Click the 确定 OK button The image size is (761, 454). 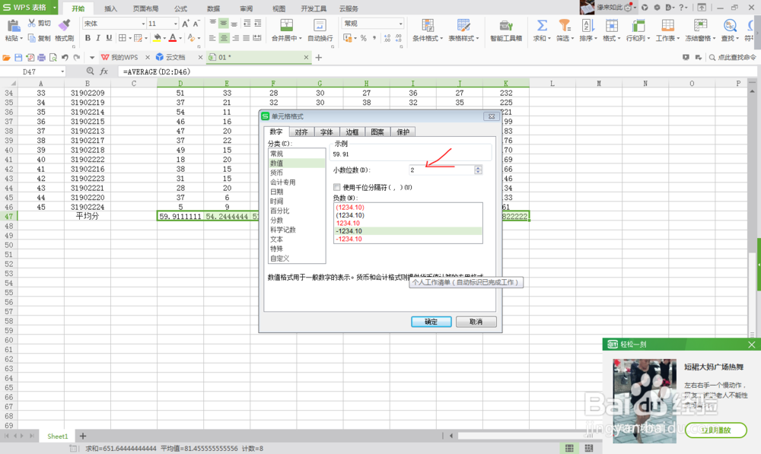click(431, 322)
